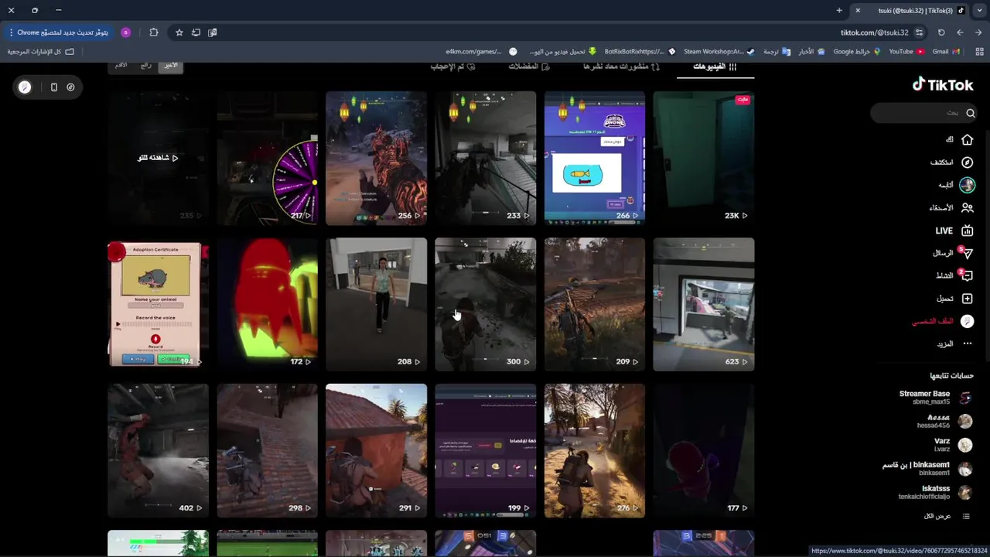Open the More three-dots icon

(967, 343)
